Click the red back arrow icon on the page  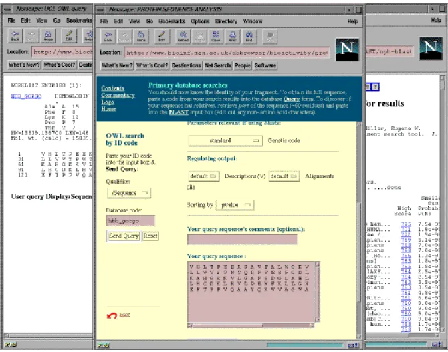point(112,315)
